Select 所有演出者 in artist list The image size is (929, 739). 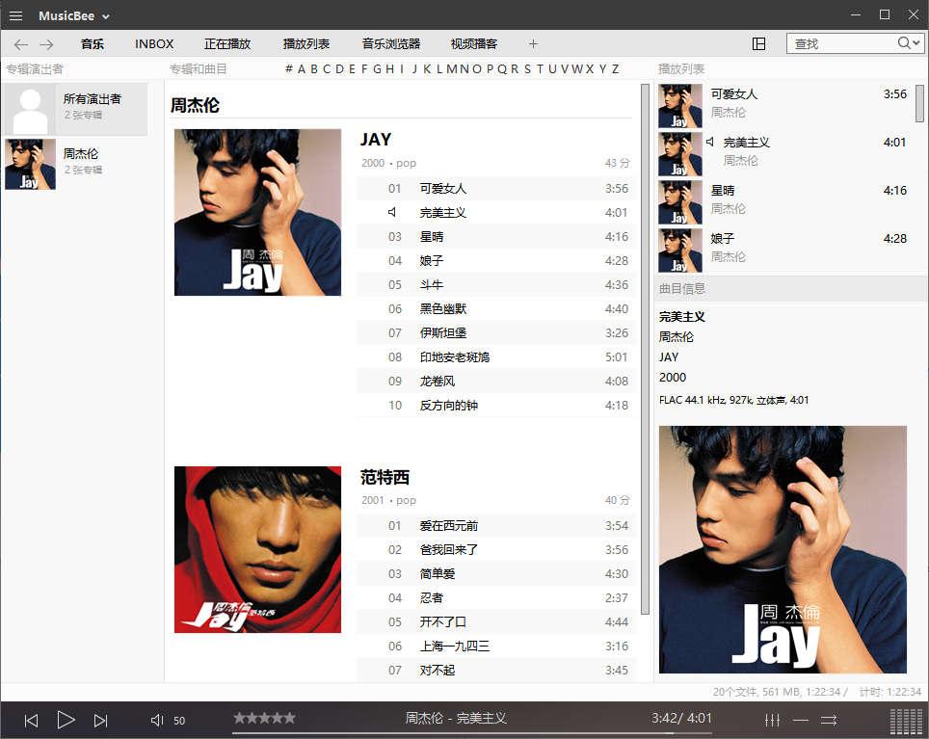click(75, 109)
